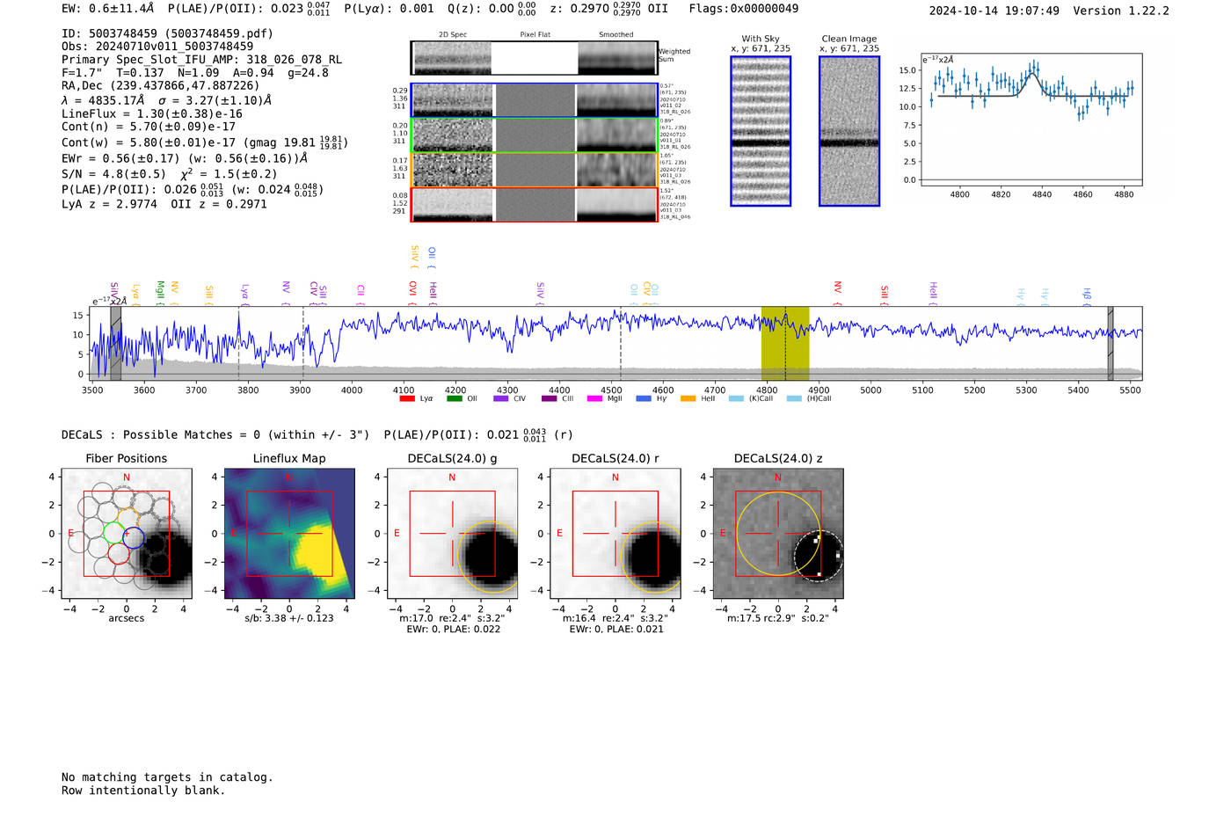
Task: Click the Flags:0x00000049 text
Action: click(744, 9)
